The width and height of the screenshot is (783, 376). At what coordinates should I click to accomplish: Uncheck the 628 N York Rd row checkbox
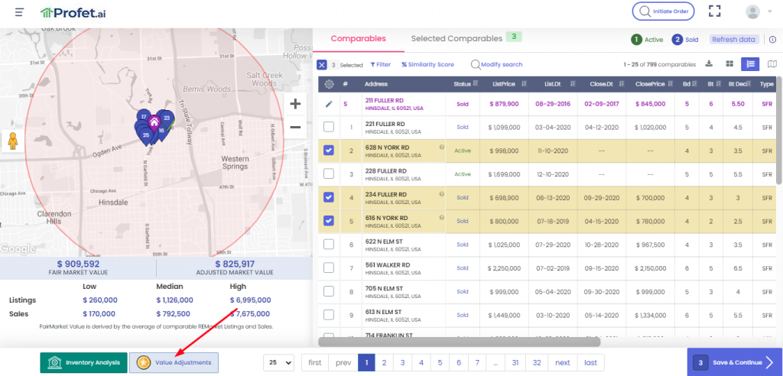pyautogui.click(x=329, y=151)
